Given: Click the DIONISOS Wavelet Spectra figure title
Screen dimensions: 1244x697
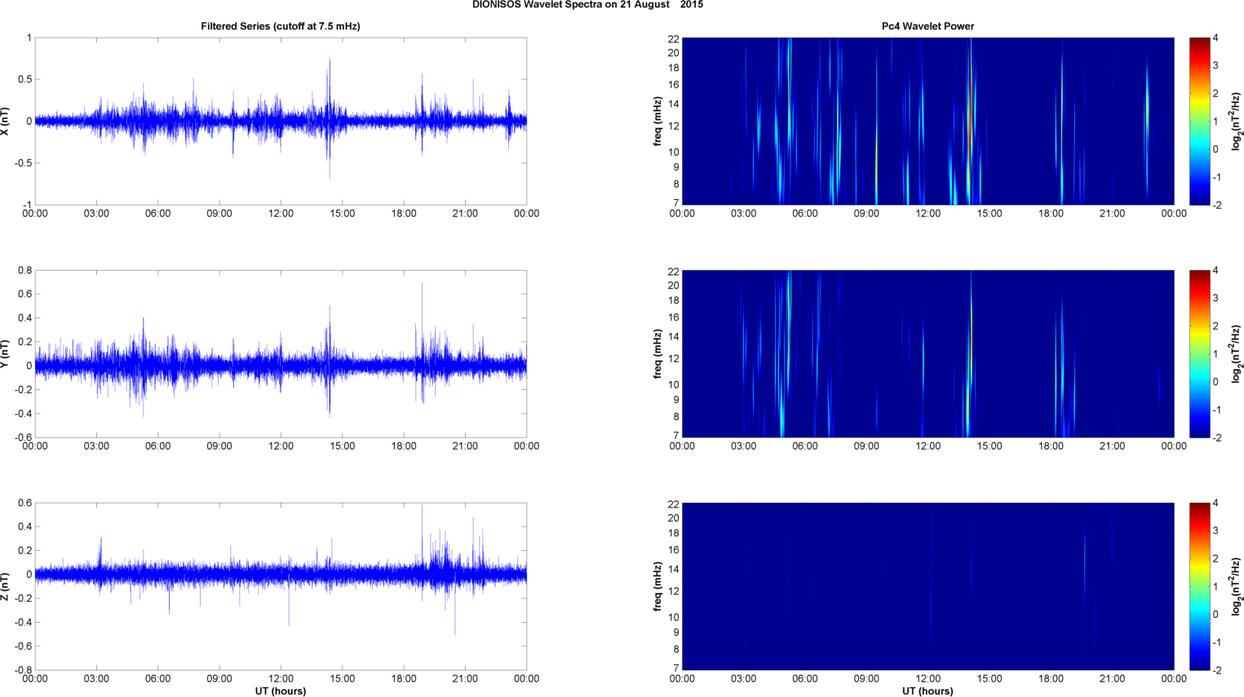Looking at the screenshot, I should coord(587,5).
